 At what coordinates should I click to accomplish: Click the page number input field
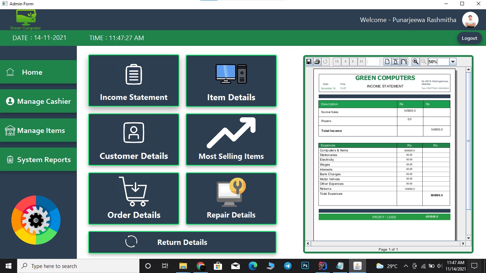coord(371,61)
